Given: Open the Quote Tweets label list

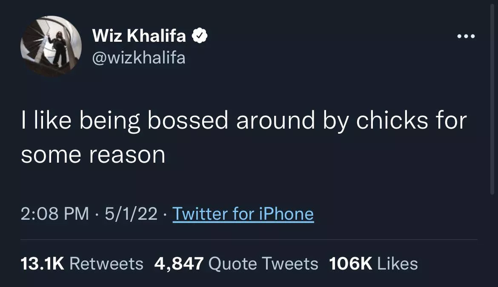Looking at the screenshot, I should click(263, 264).
